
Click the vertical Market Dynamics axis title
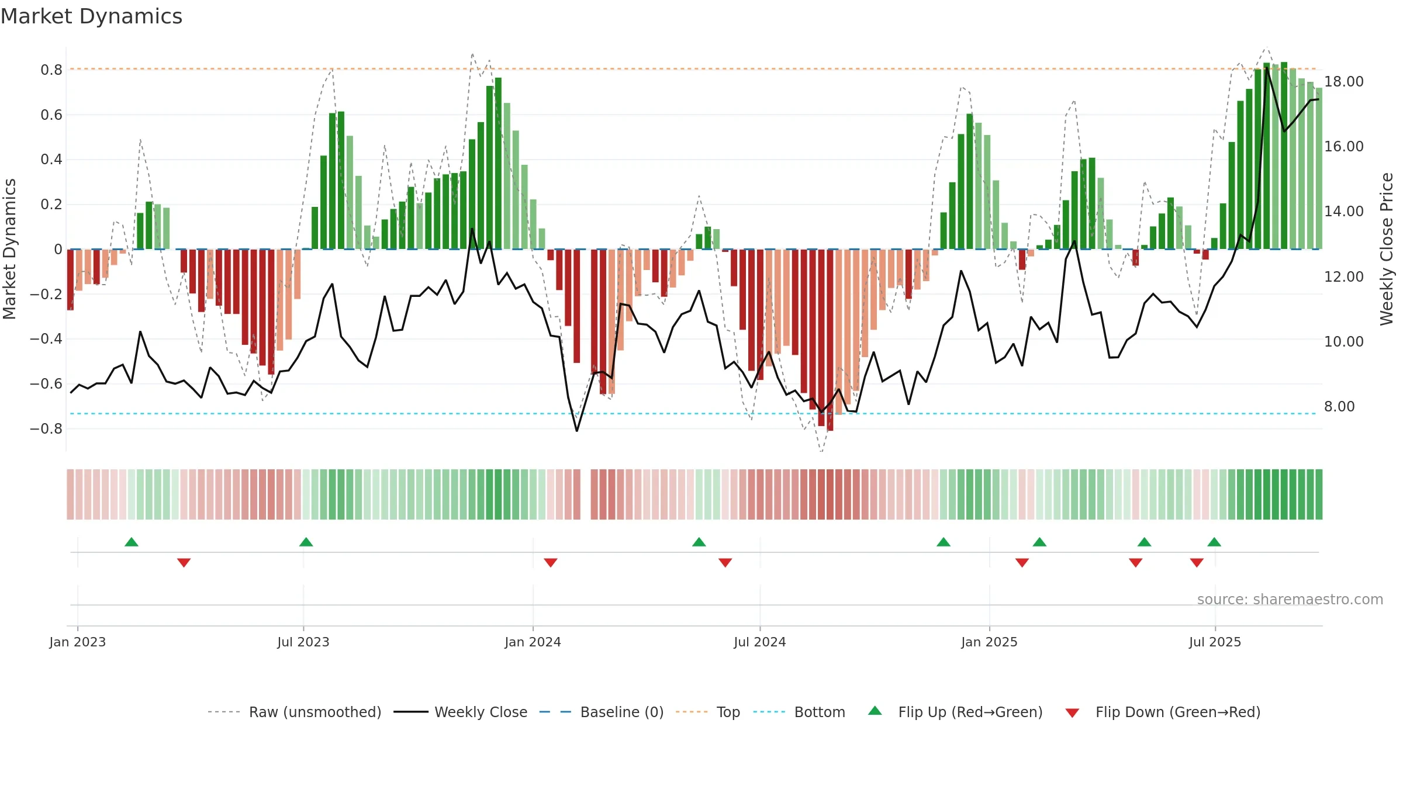click(x=9, y=249)
